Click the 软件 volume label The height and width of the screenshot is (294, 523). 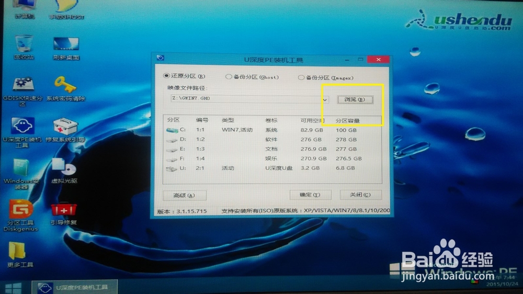tap(271, 140)
